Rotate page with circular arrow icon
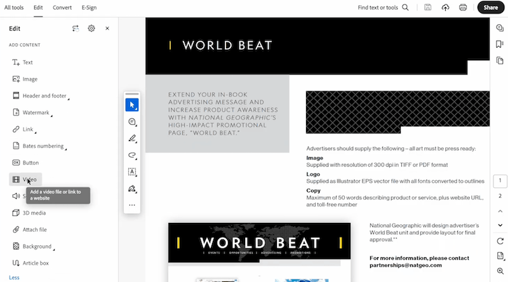 pos(500,241)
